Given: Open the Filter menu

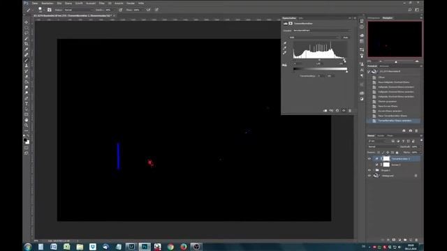Looking at the screenshot, I should pos(101,3).
